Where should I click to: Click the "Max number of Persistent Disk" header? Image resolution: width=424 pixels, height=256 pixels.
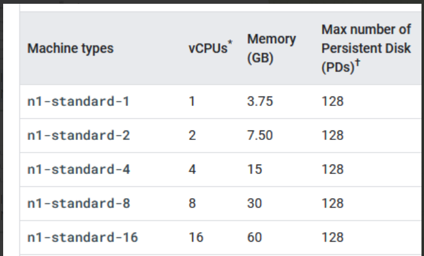pos(366,39)
